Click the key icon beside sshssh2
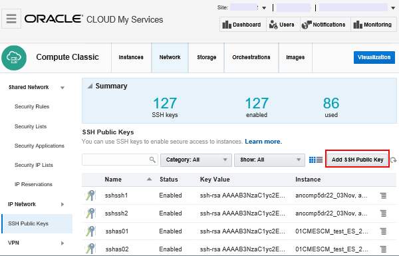 (x=90, y=213)
